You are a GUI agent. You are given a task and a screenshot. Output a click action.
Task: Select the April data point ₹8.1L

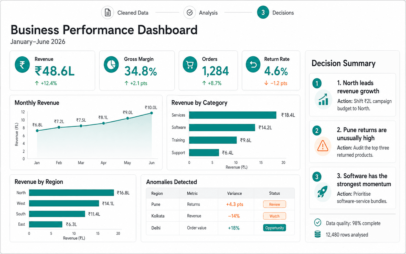103,123
